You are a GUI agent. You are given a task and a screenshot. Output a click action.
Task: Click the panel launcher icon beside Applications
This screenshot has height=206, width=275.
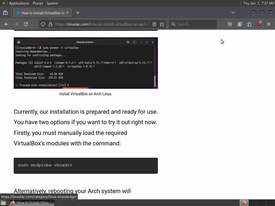pyautogui.click(x=5, y=3)
